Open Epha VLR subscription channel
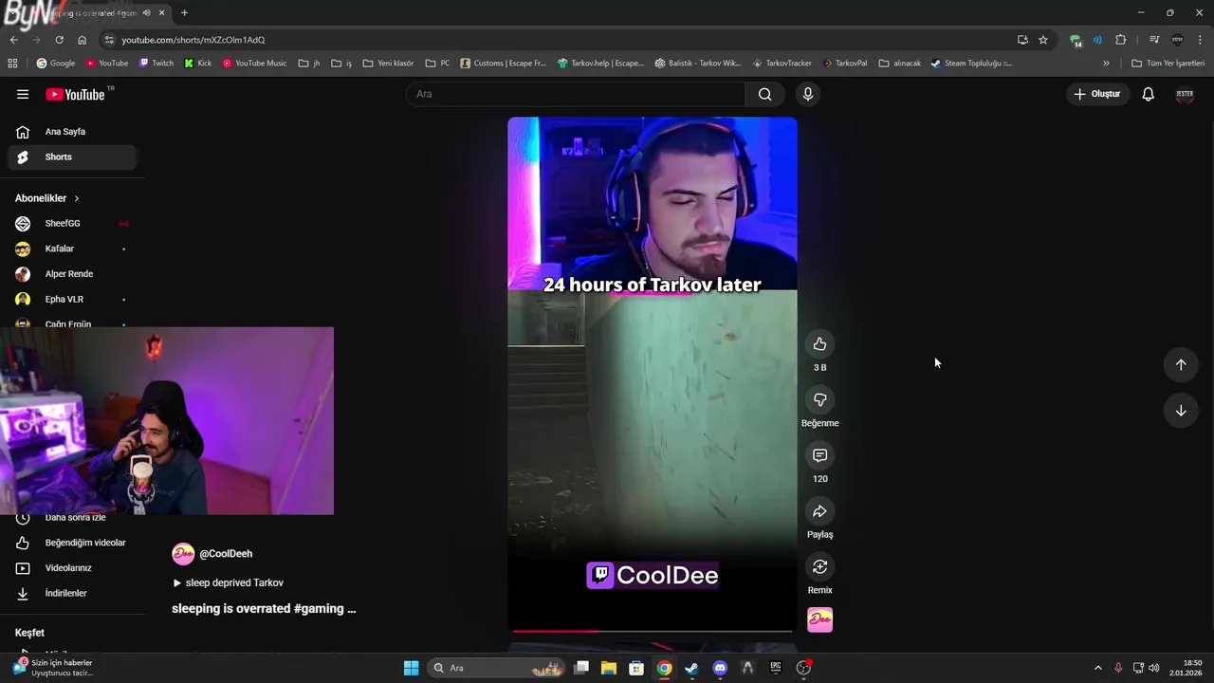1214x683 pixels. click(72, 300)
